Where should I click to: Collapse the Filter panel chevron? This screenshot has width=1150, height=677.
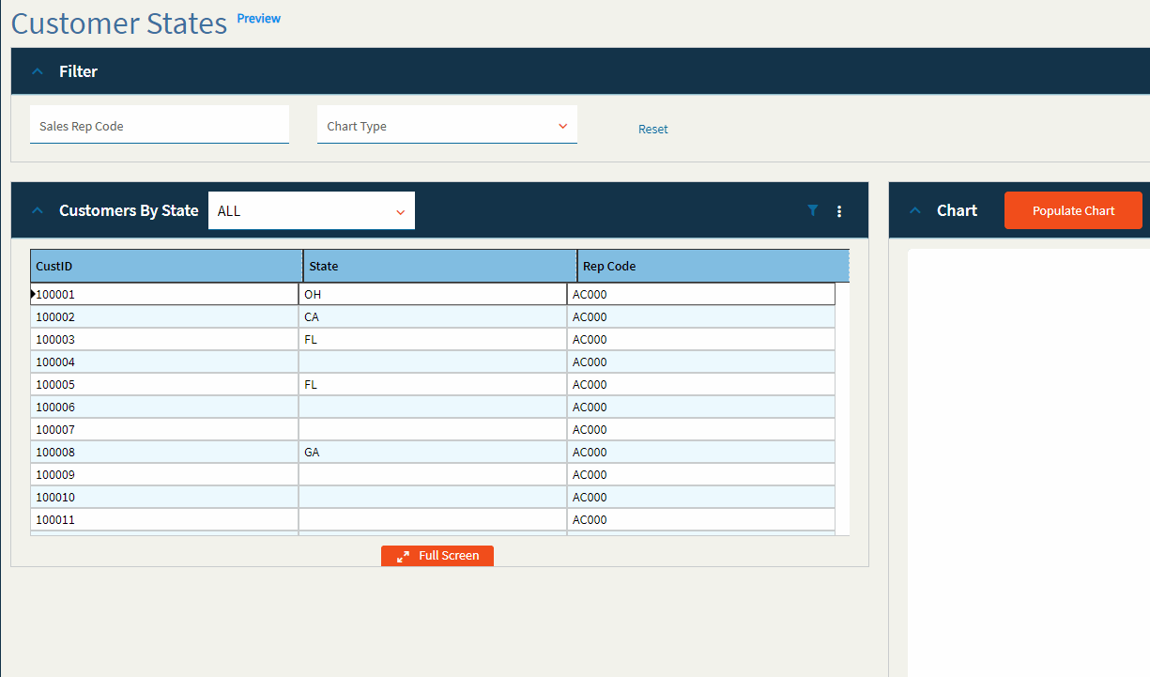[38, 71]
